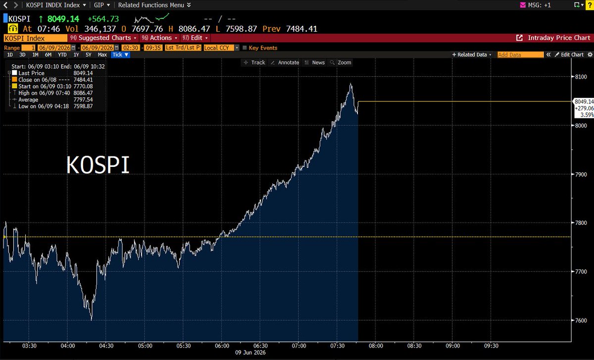
Task: Click the 8100 price axis label
Action: pyautogui.click(x=581, y=77)
